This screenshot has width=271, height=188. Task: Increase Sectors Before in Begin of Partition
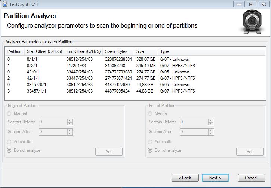tap(70, 120)
